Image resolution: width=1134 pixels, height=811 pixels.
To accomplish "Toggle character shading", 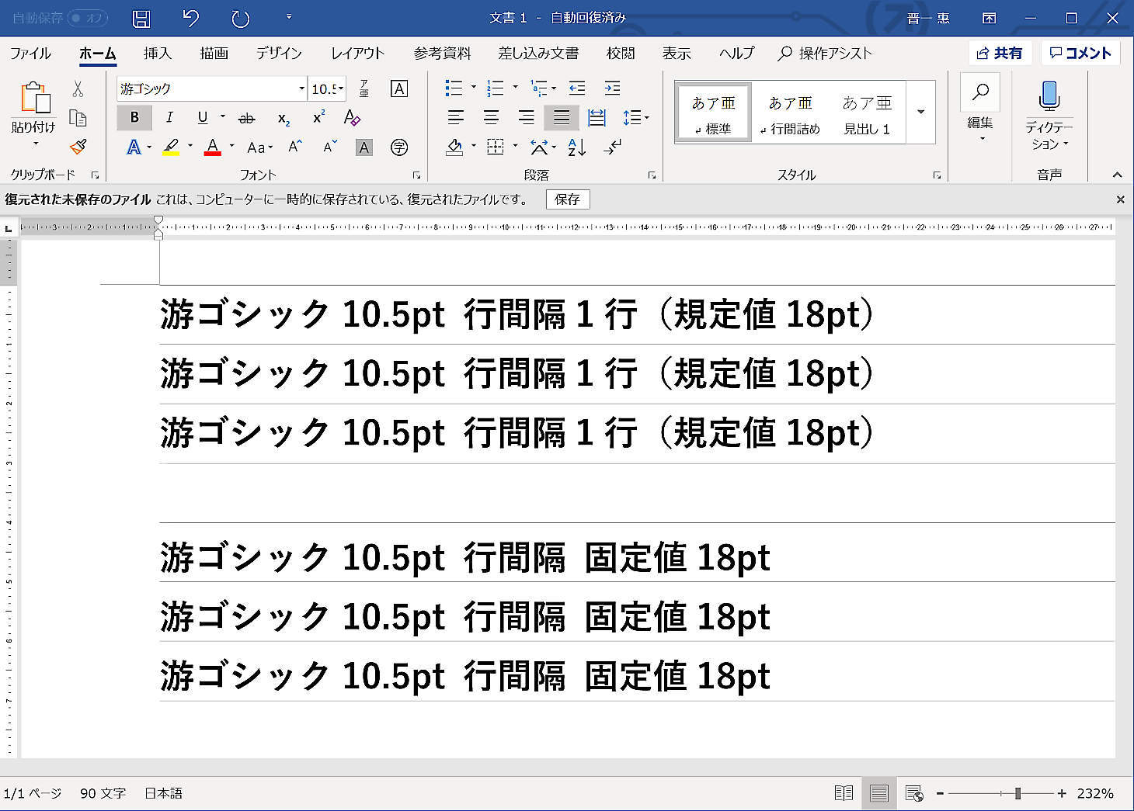I will coord(364,147).
